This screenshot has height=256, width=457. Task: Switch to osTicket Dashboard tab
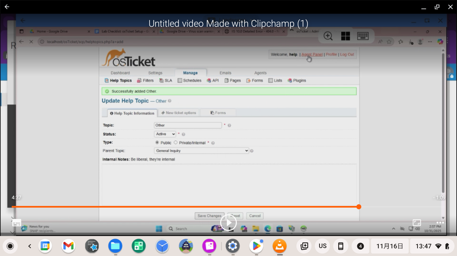pyautogui.click(x=120, y=73)
